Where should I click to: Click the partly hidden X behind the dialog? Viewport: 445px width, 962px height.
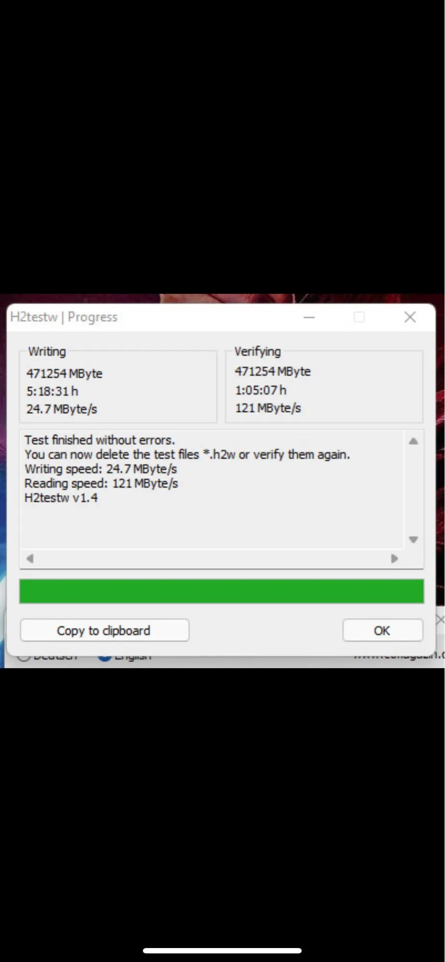(440, 620)
